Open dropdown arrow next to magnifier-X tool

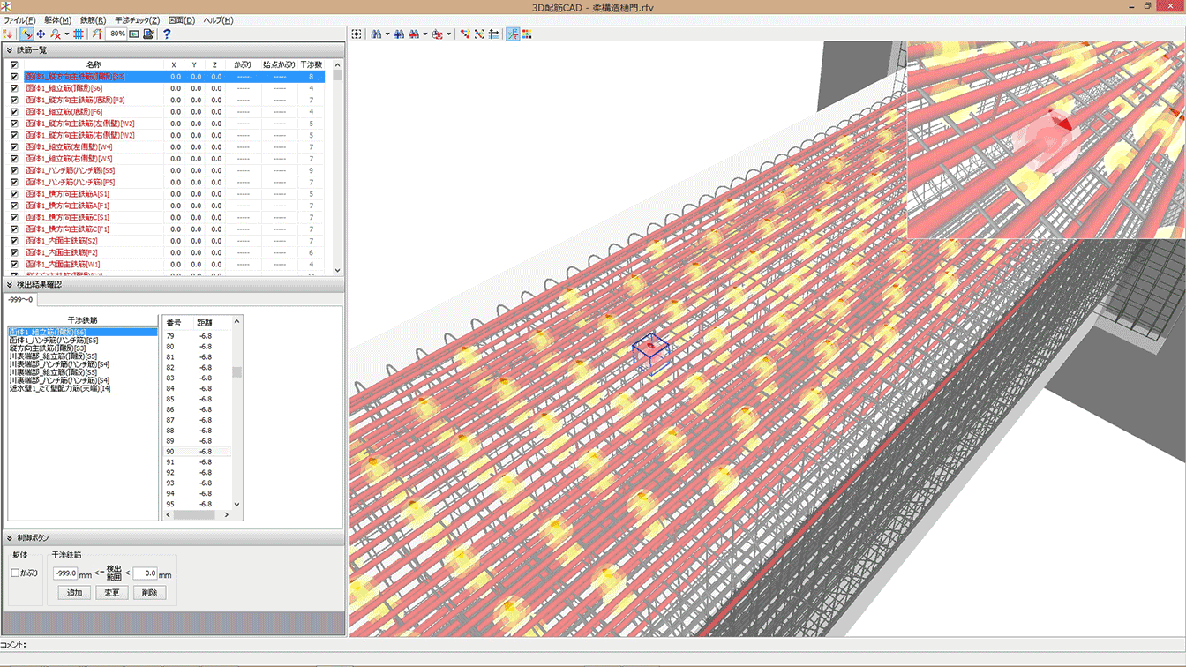(66, 34)
